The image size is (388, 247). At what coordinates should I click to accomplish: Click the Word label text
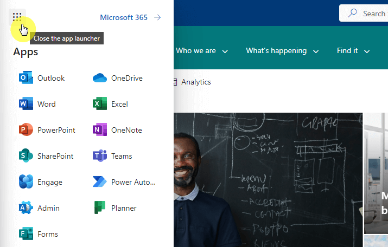(x=47, y=104)
